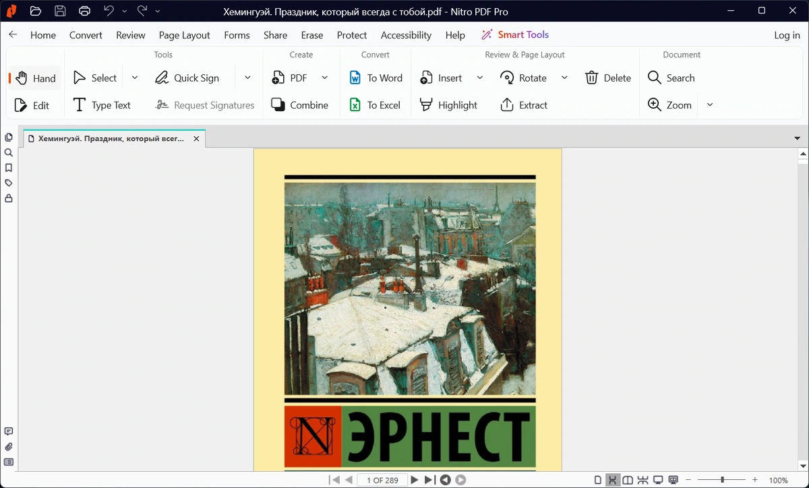This screenshot has height=488, width=809.
Task: Click Combine files
Action: click(299, 105)
